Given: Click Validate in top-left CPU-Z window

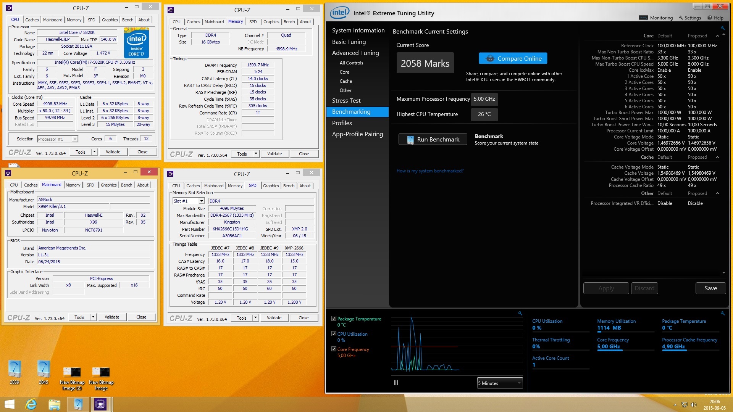Looking at the screenshot, I should (x=113, y=152).
